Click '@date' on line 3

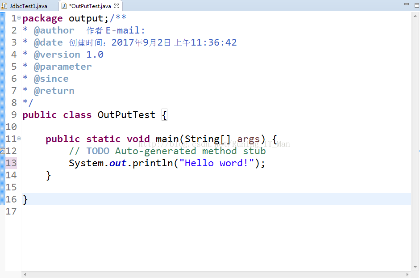pos(48,42)
